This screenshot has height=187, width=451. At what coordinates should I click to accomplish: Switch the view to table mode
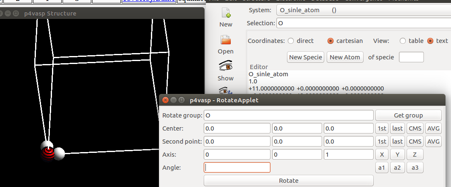[402, 41]
